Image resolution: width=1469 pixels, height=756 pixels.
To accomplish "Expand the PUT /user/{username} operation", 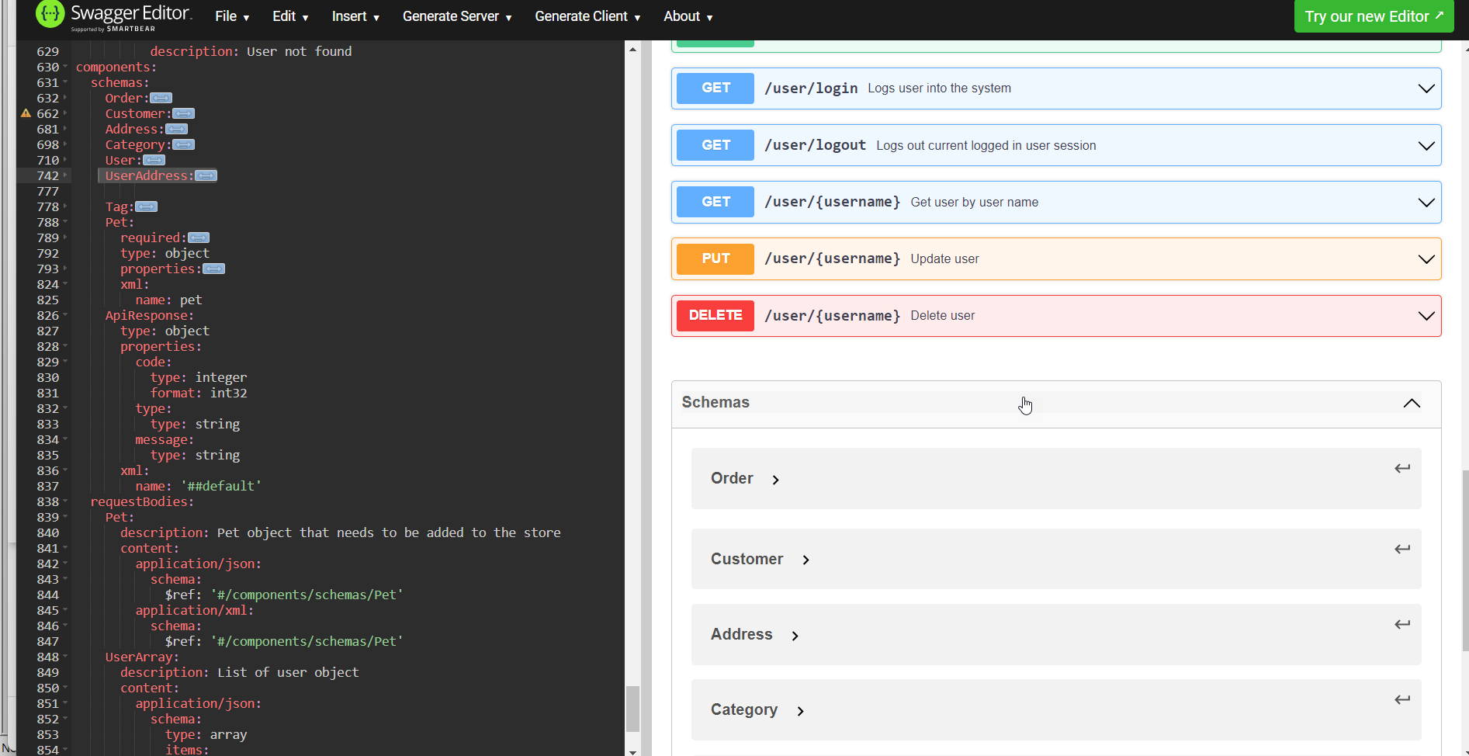I will [x=1426, y=258].
